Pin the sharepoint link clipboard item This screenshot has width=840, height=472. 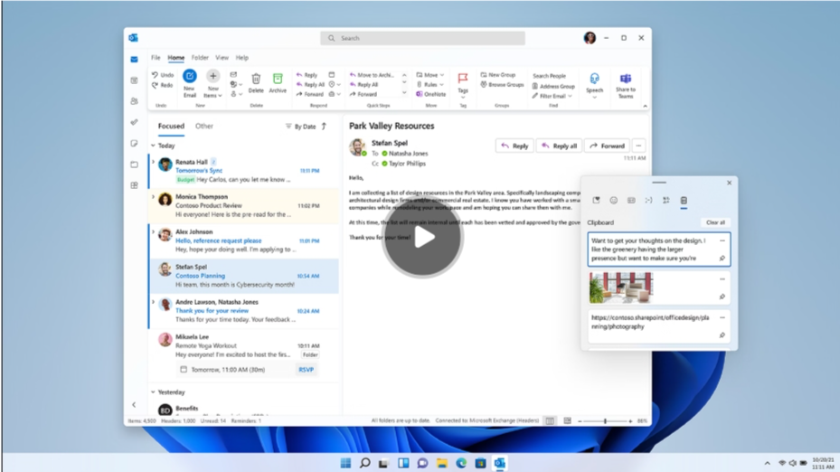pyautogui.click(x=722, y=335)
